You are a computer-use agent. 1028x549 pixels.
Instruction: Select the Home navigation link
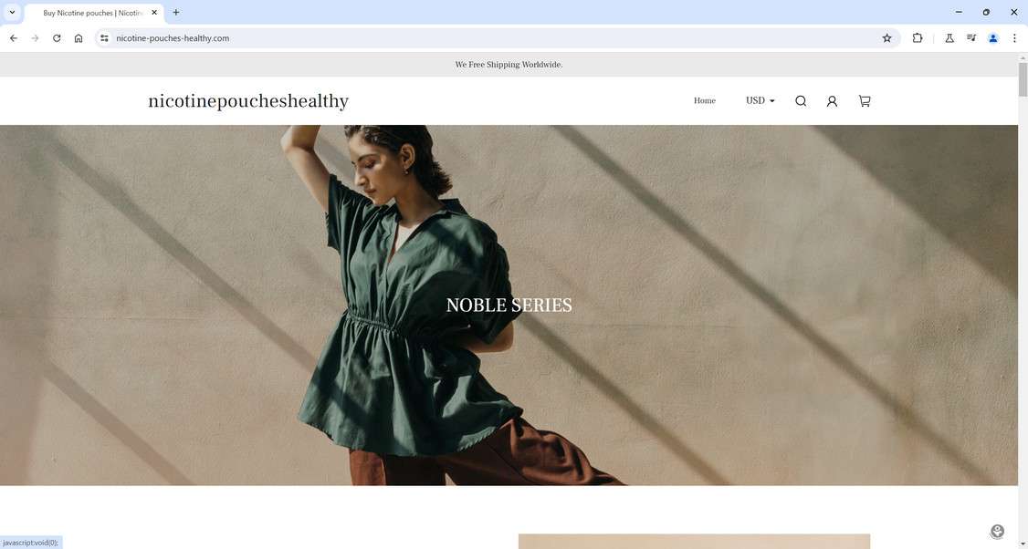[704, 101]
